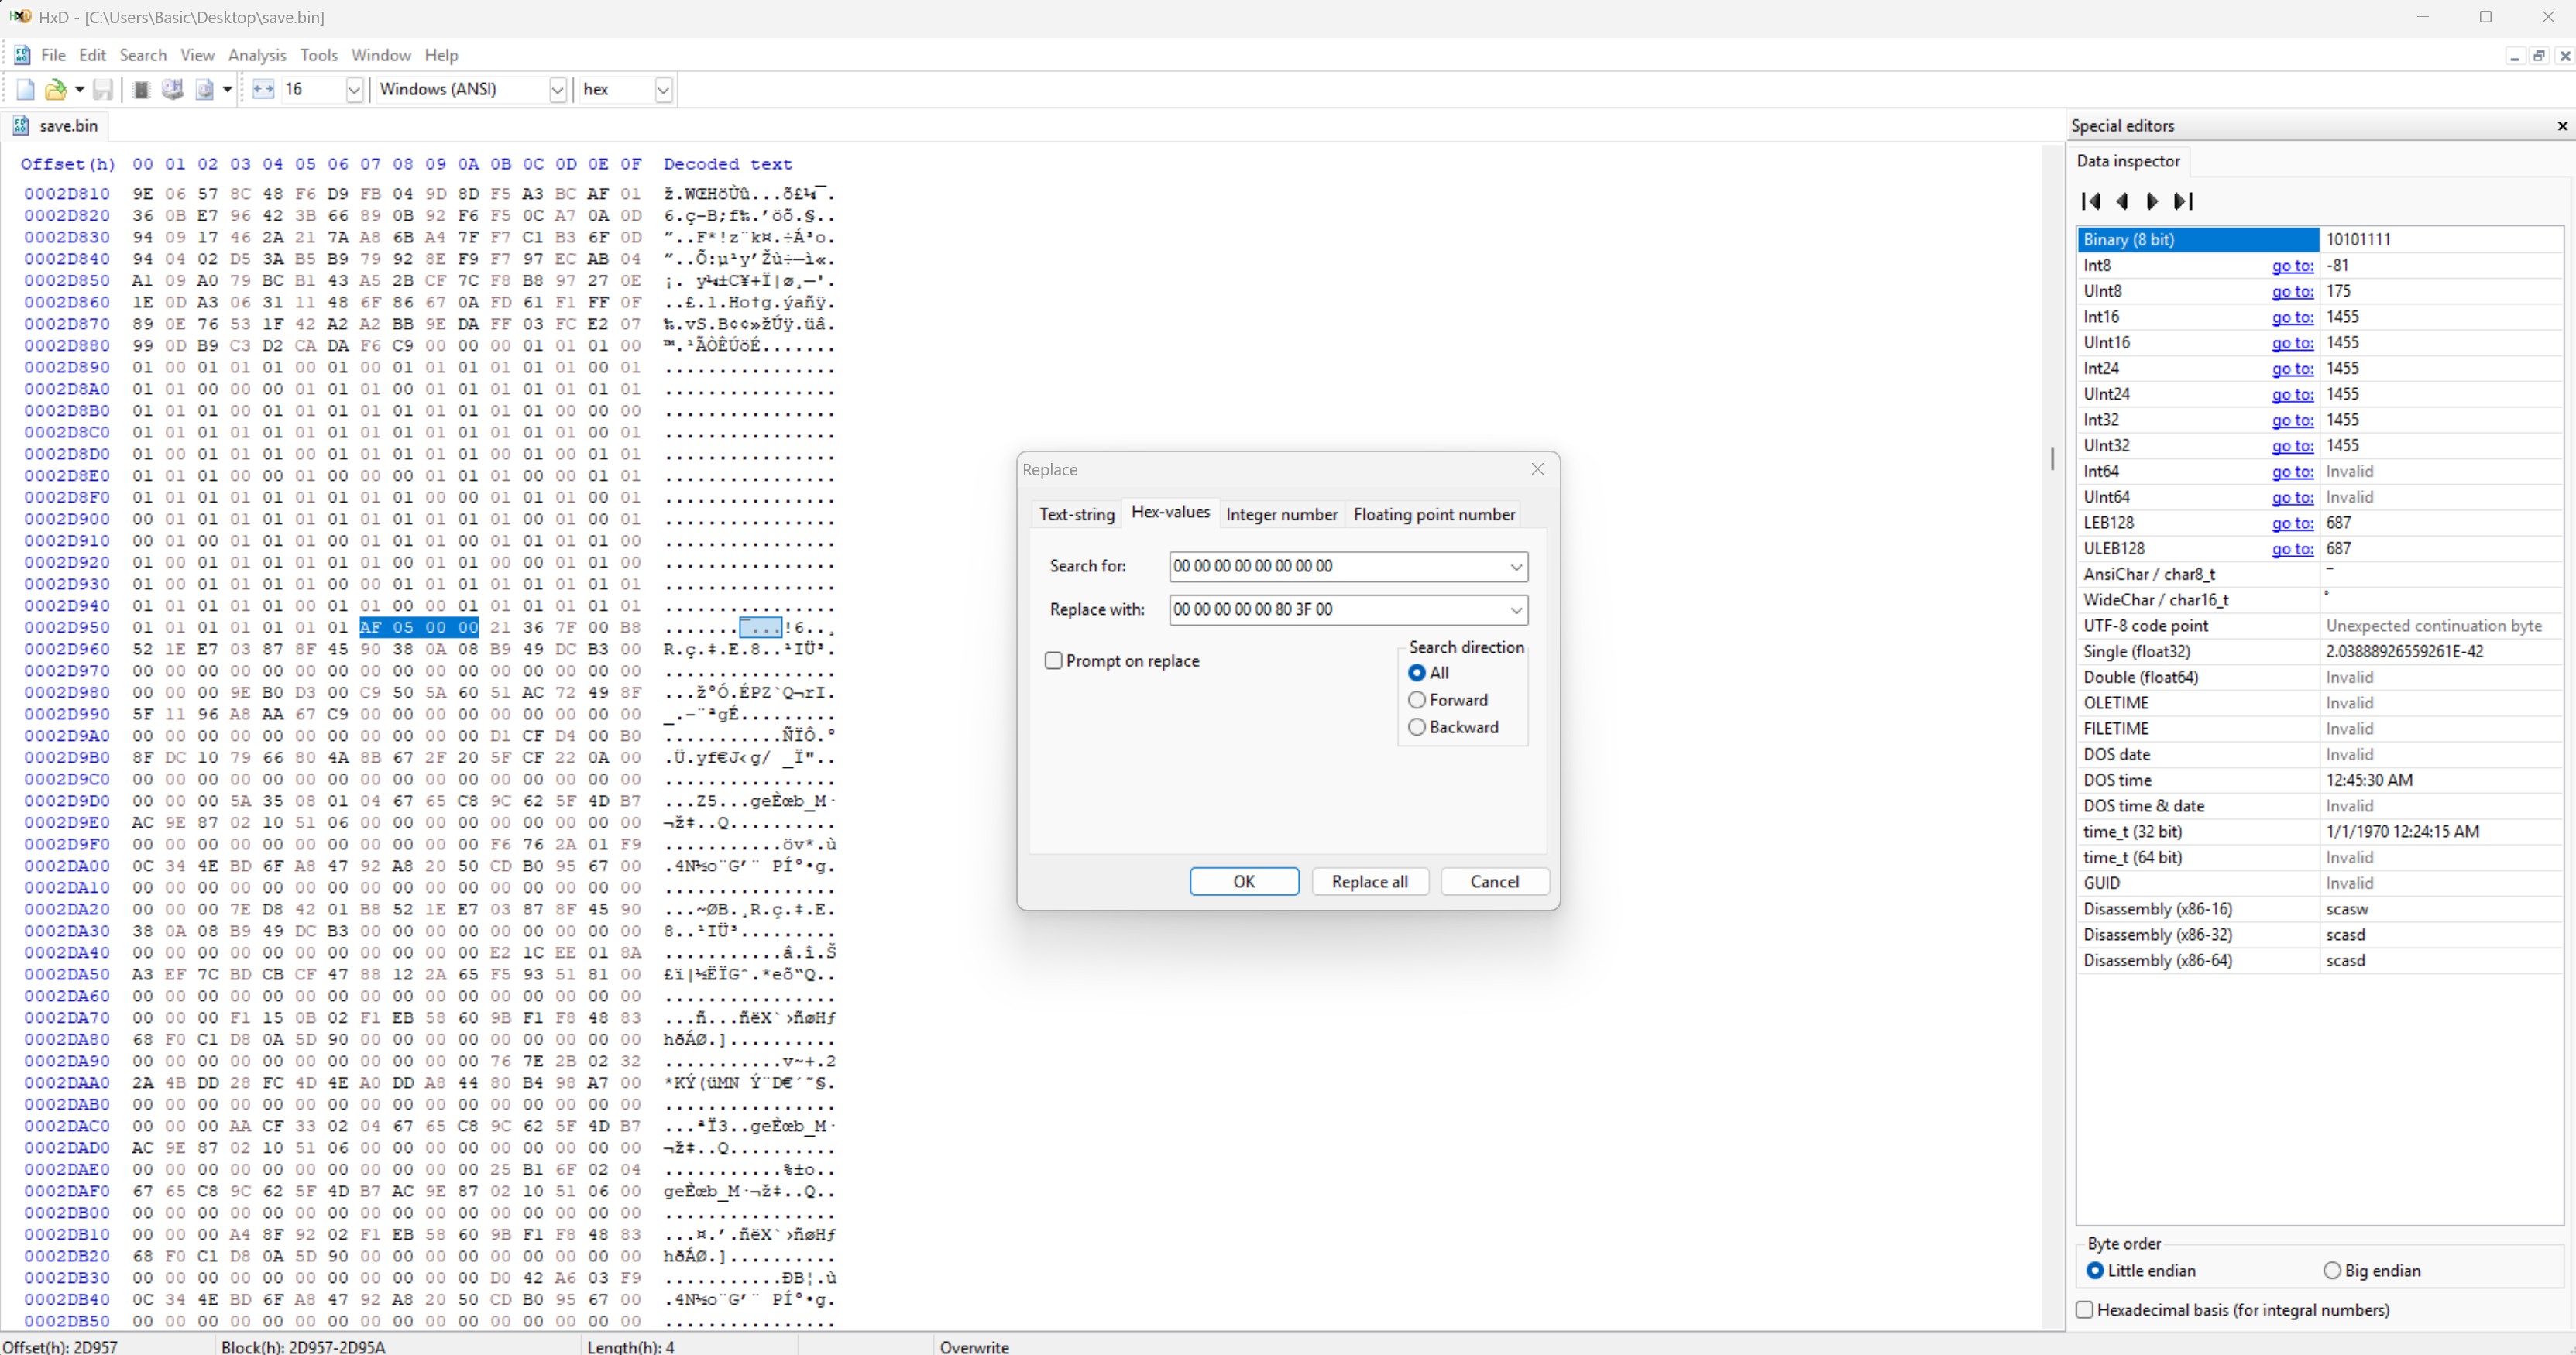Jump to last byte in Data inspector
This screenshot has height=1355, width=2576.
[x=2184, y=201]
